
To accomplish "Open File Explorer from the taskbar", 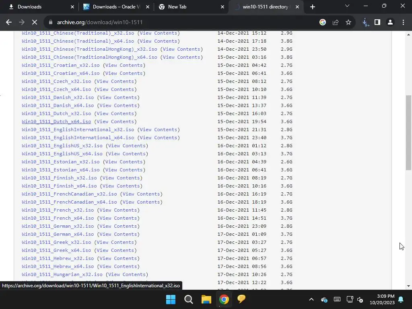I will click(x=206, y=299).
